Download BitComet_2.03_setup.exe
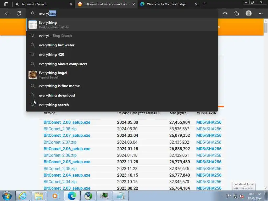The width and height of the screenshot is (268, 201). tap(67, 188)
